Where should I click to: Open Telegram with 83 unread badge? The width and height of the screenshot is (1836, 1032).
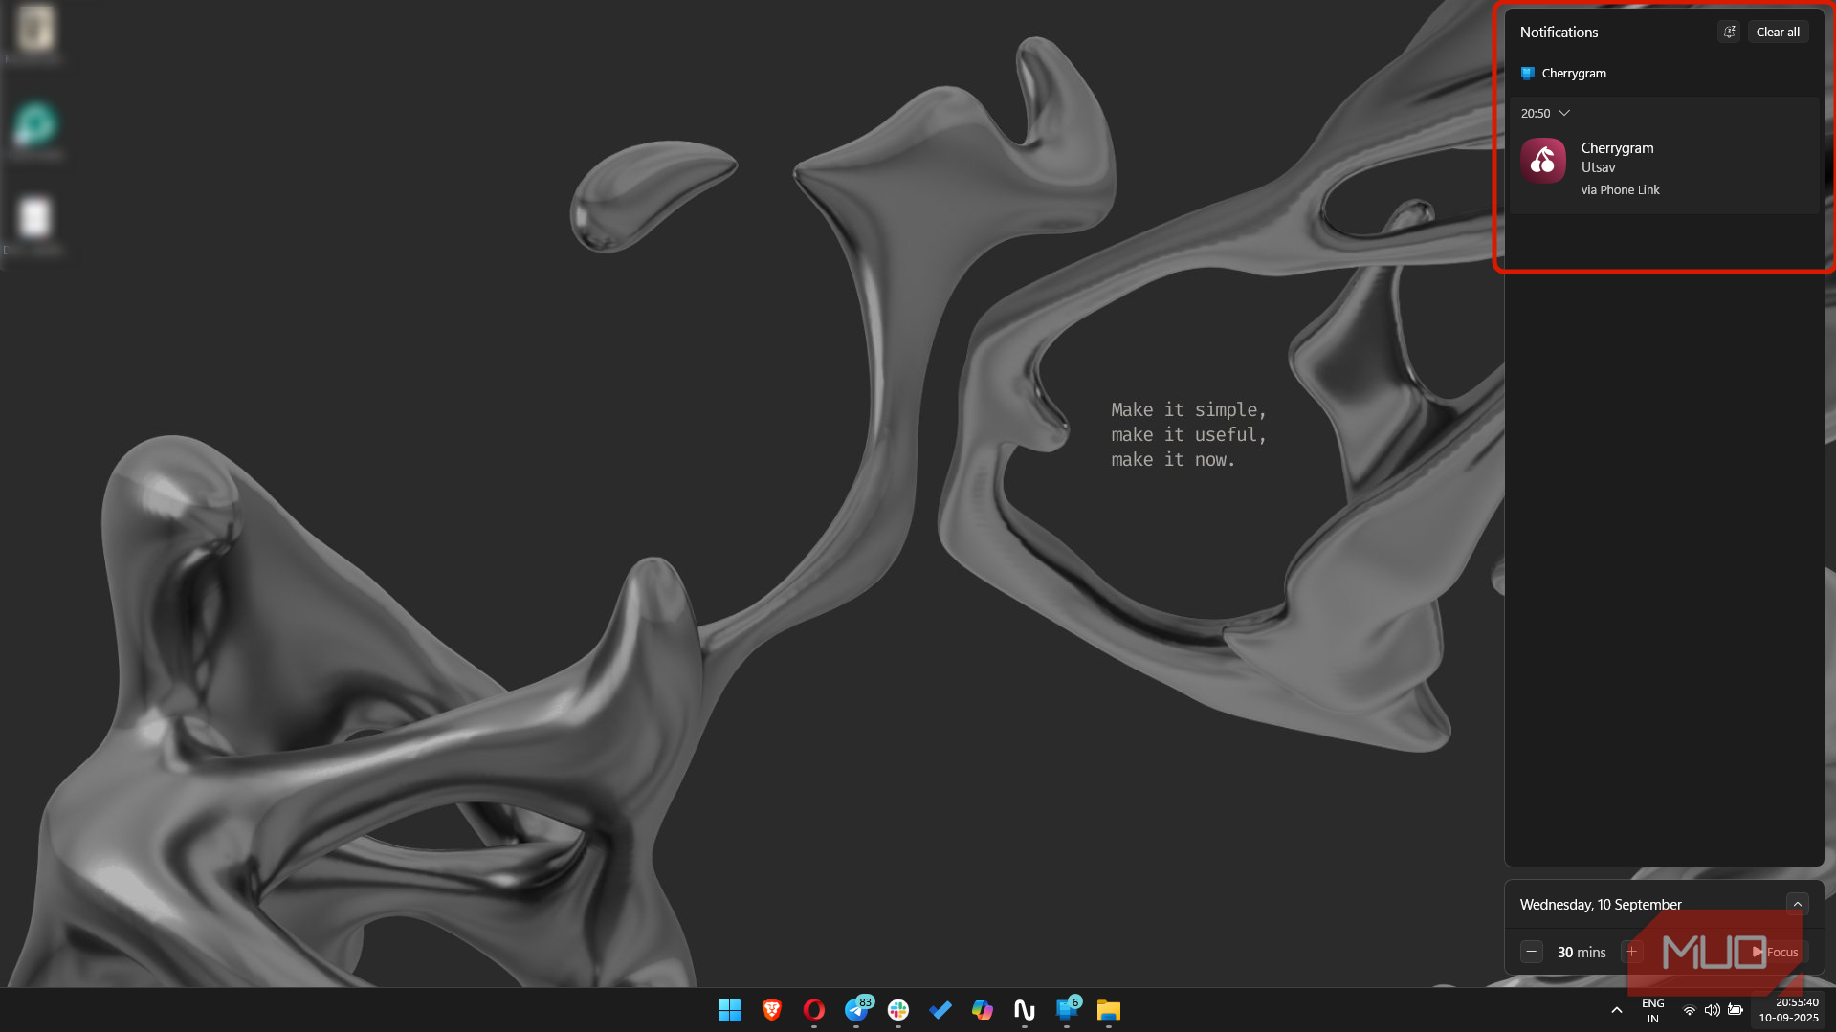click(857, 1010)
